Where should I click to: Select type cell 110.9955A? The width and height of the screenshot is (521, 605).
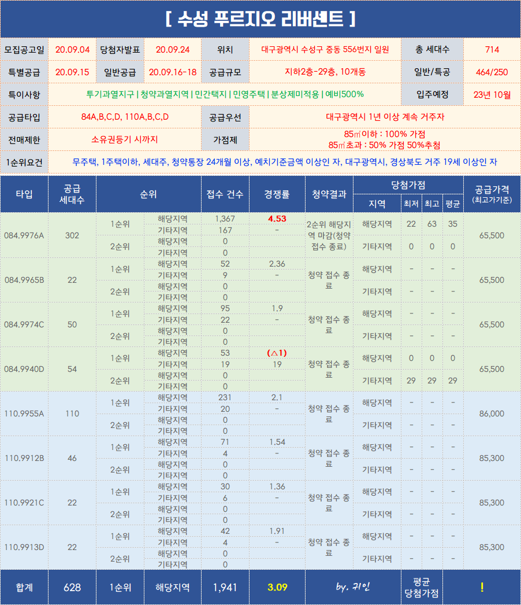tap(24, 414)
